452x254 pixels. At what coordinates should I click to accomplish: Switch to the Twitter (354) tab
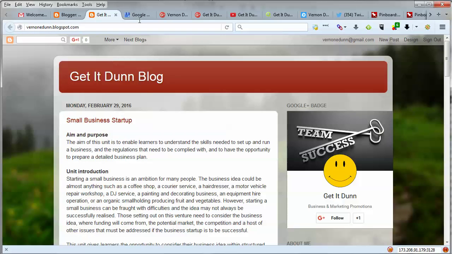click(x=350, y=15)
